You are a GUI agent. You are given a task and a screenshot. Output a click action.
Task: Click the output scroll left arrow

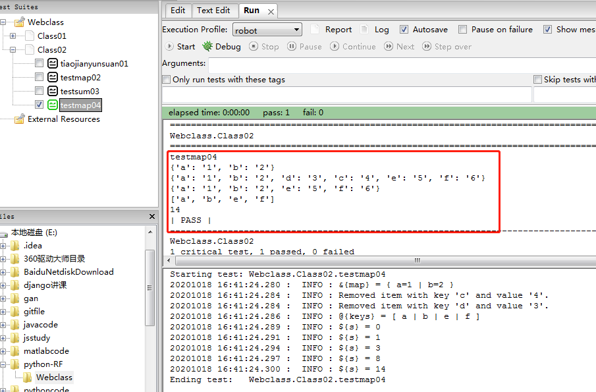(169, 261)
